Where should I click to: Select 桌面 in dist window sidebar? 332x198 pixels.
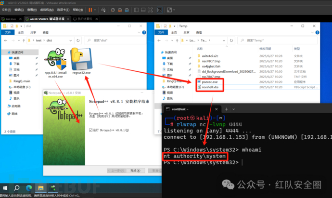(x=16, y=58)
